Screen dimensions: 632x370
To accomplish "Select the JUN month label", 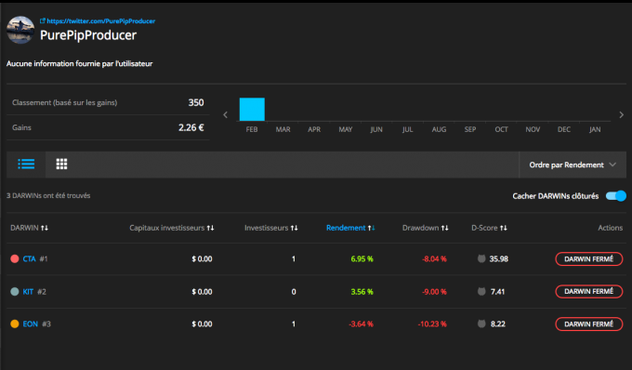I will pyautogui.click(x=376, y=129).
